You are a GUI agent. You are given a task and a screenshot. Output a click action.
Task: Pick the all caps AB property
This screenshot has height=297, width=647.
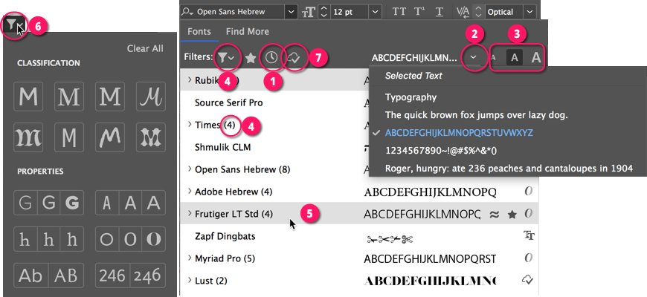click(66, 275)
